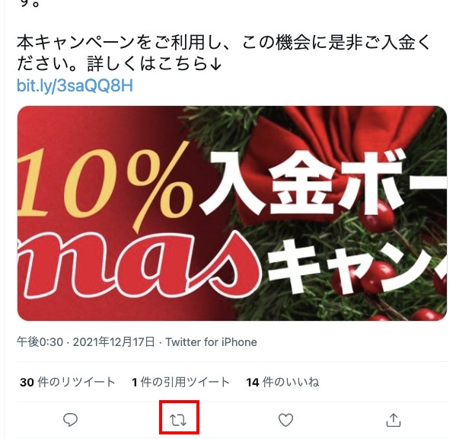This screenshot has width=459, height=439.
Task: Like the tweet with the heart icon
Action: [285, 420]
